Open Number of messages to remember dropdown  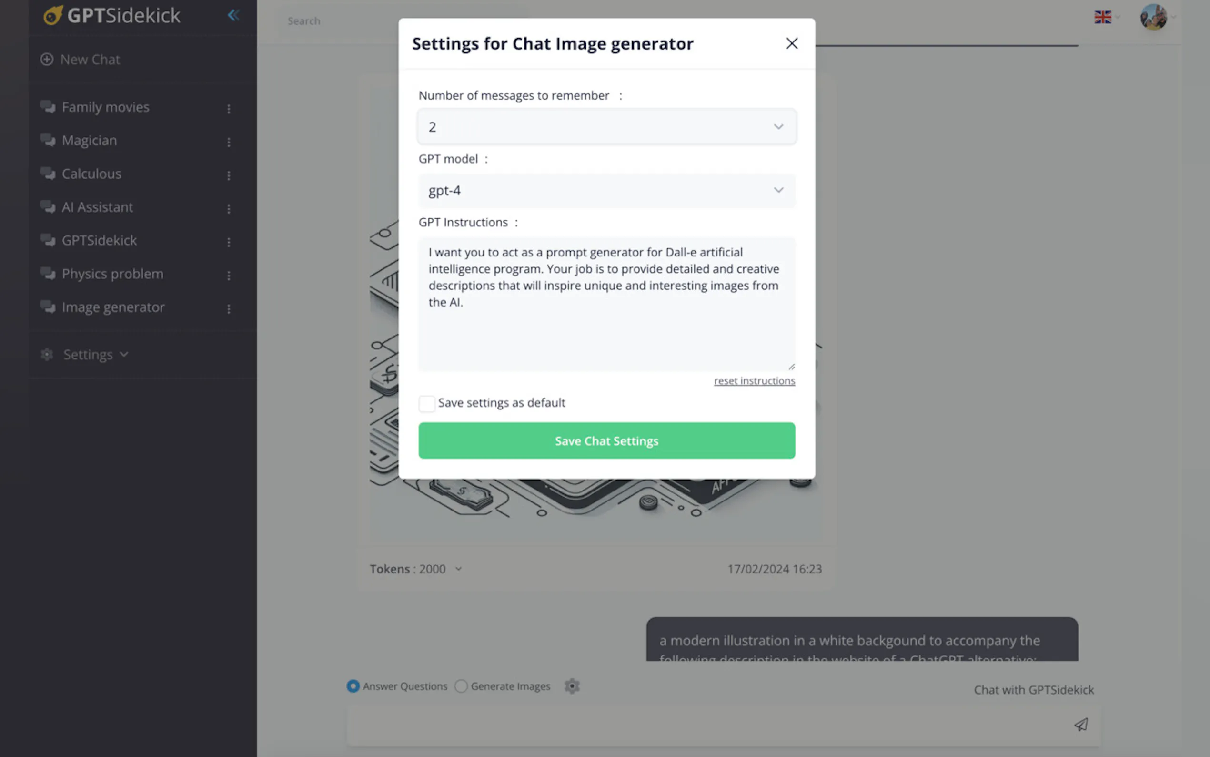606,127
